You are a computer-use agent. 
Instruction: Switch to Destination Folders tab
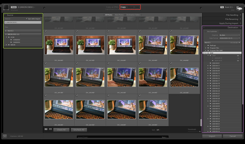point(133,15)
